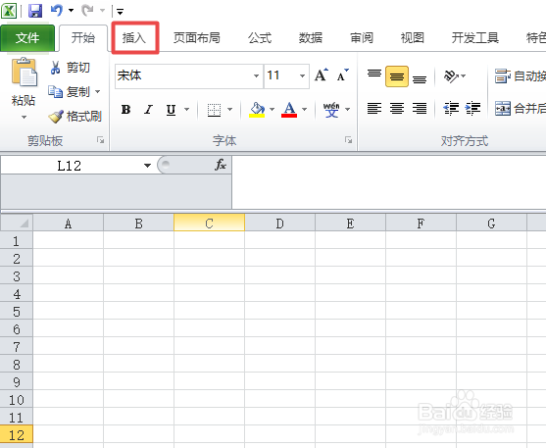
Task: Open the Name Box dropdown arrow
Action: point(148,165)
